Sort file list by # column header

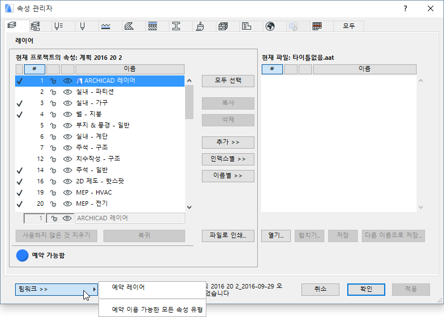[x=272, y=69]
